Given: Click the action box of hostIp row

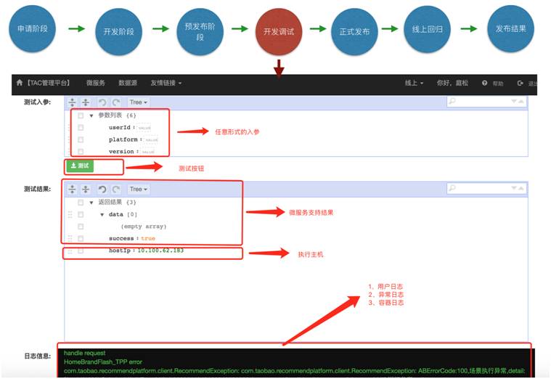Looking at the screenshot, I should (81, 250).
